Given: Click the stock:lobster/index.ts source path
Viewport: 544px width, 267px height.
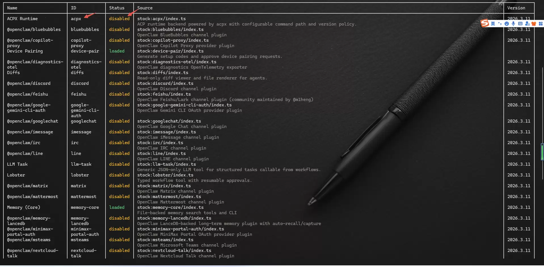Looking at the screenshot, I should point(165,175).
